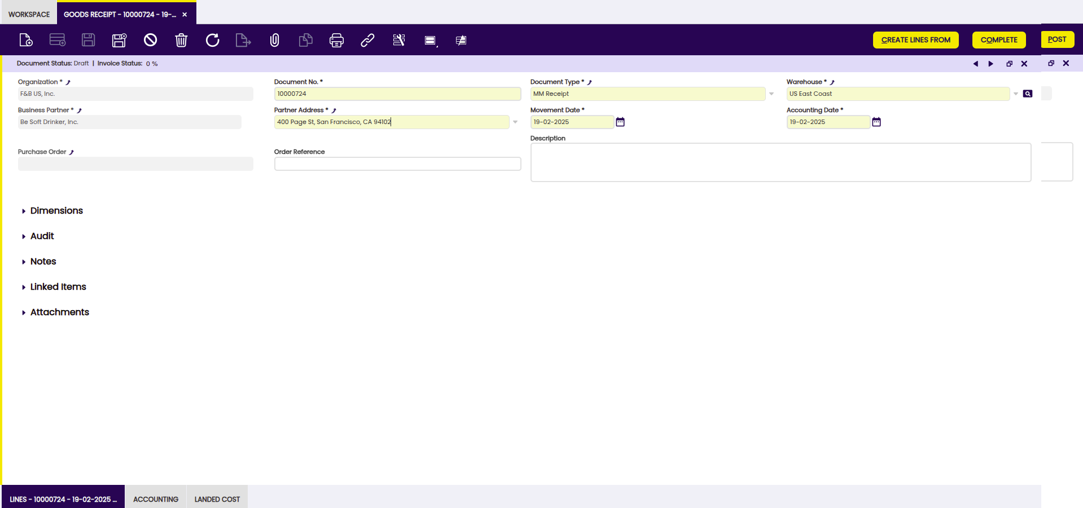Open the Partner Address dropdown arrow
1083x508 pixels.
point(515,122)
